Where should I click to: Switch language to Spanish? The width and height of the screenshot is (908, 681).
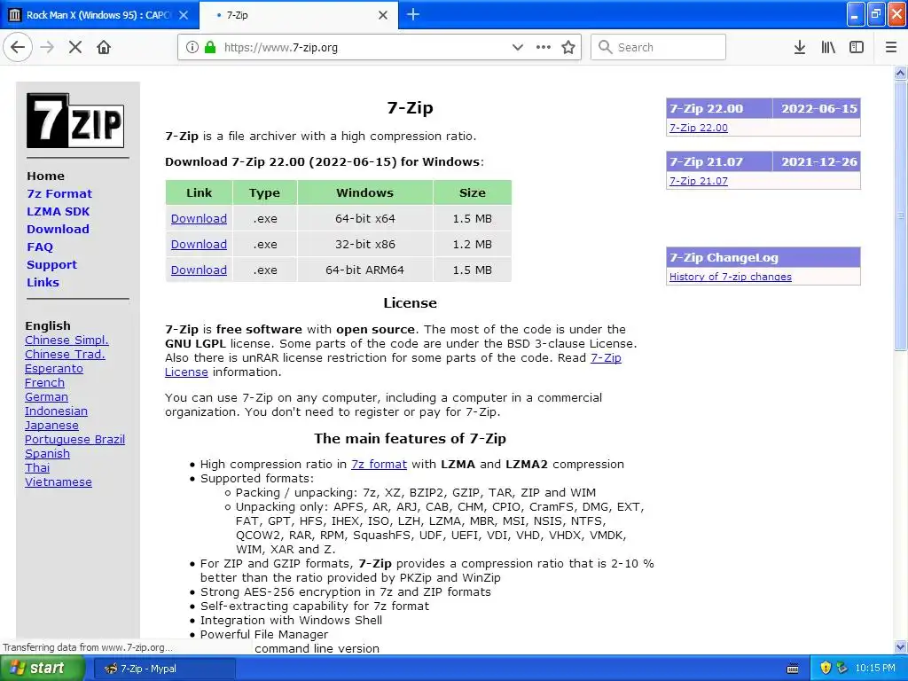point(48,454)
